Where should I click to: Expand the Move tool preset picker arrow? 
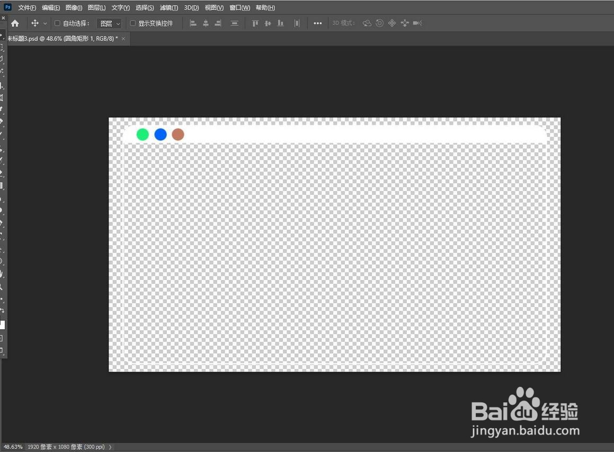pyautogui.click(x=45, y=23)
